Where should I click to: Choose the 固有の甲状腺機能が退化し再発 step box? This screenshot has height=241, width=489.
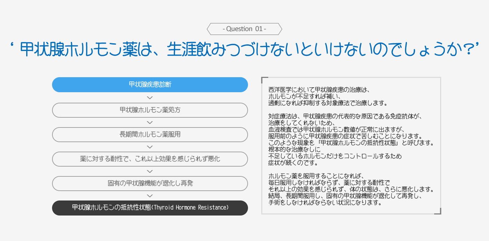[x=150, y=183]
